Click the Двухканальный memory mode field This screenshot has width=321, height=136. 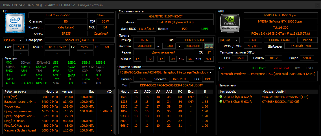(164, 52)
